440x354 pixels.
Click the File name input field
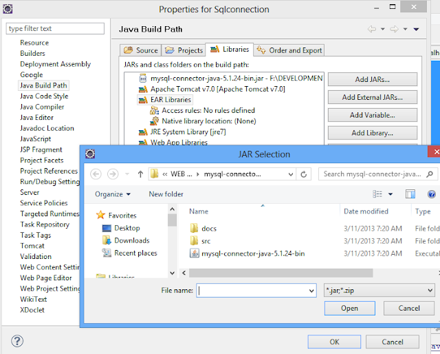click(256, 290)
